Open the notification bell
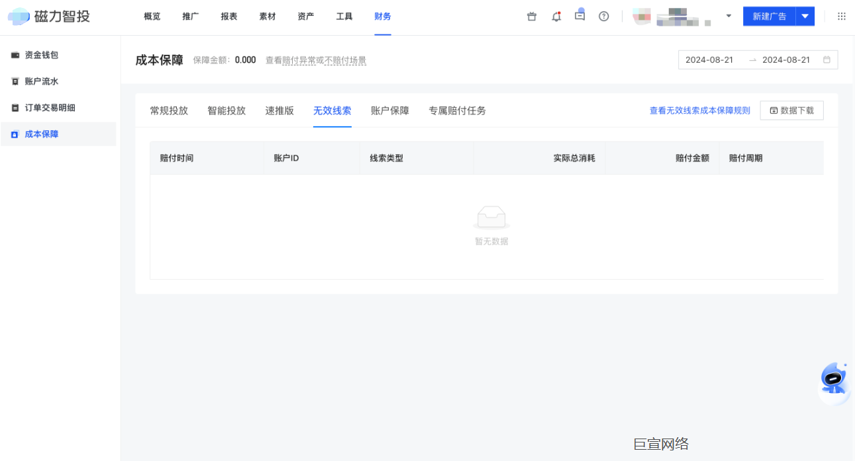Screen dimensions: 855x461 point(556,16)
